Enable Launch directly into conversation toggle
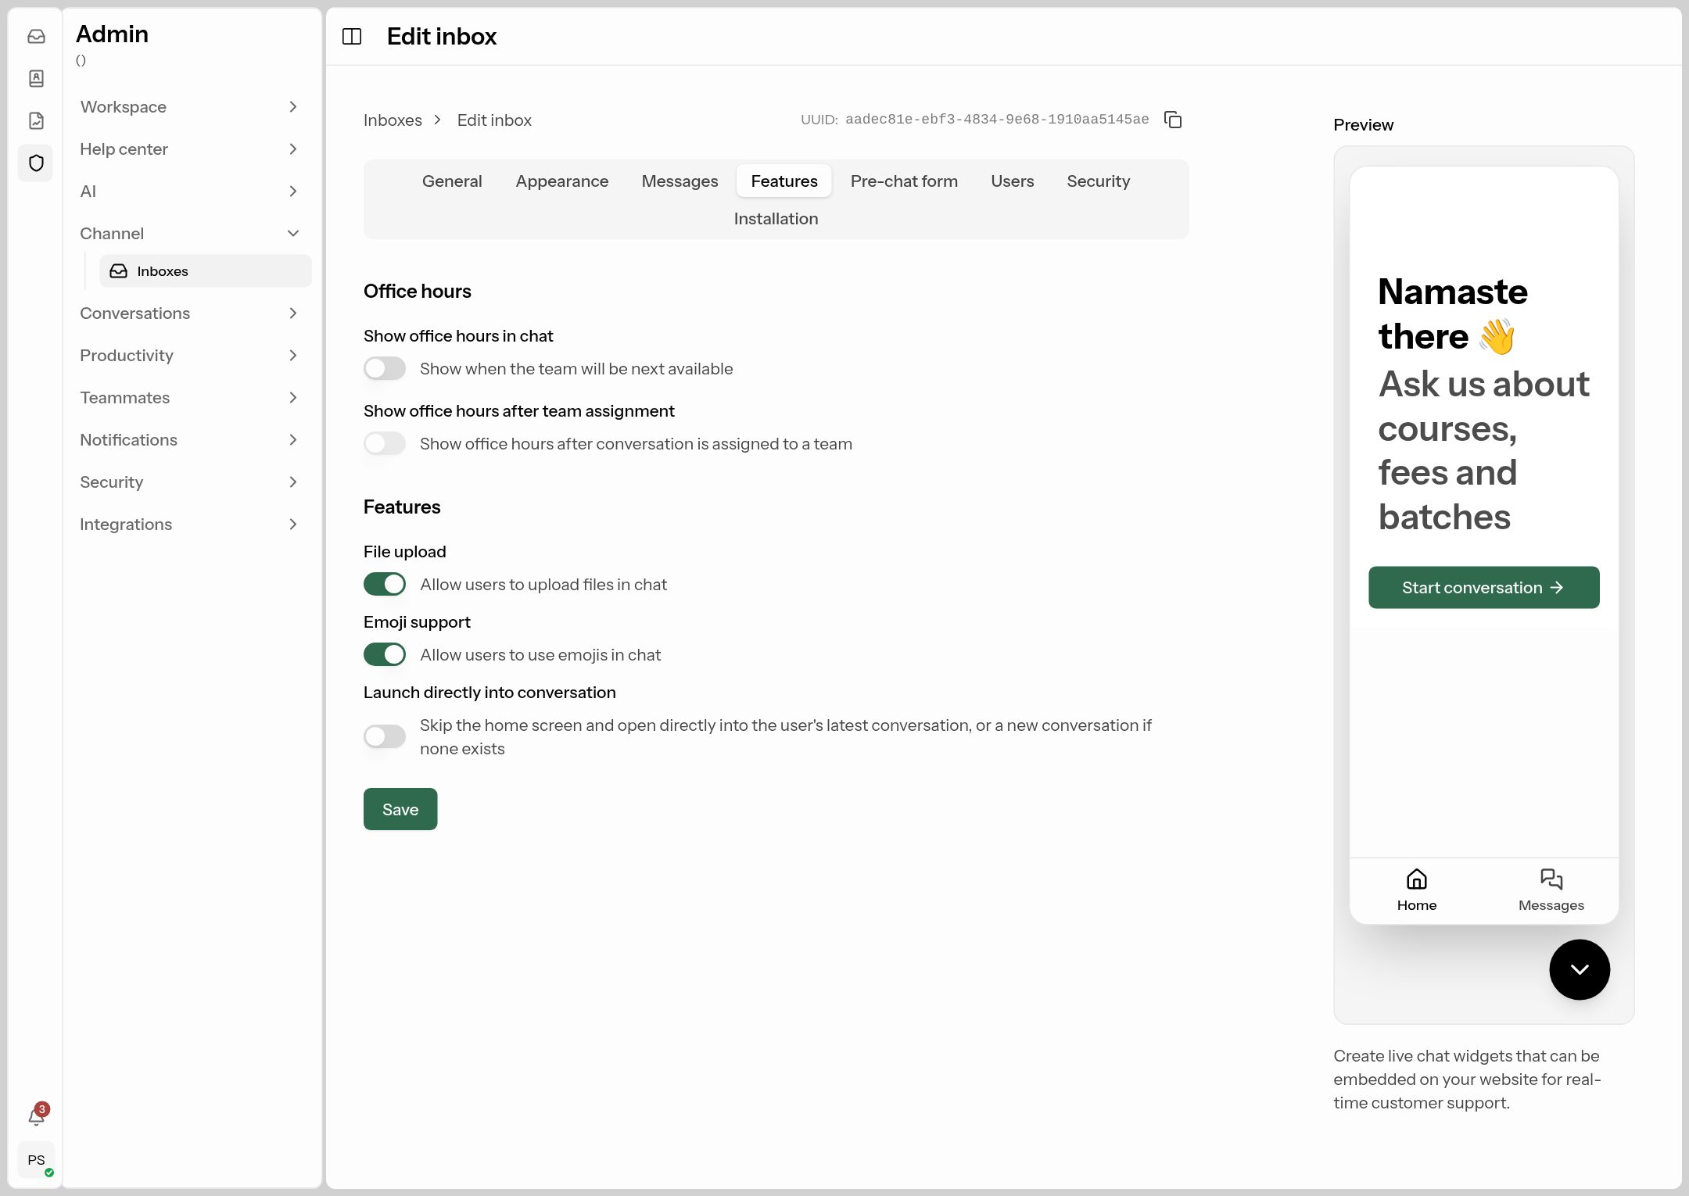 click(385, 736)
